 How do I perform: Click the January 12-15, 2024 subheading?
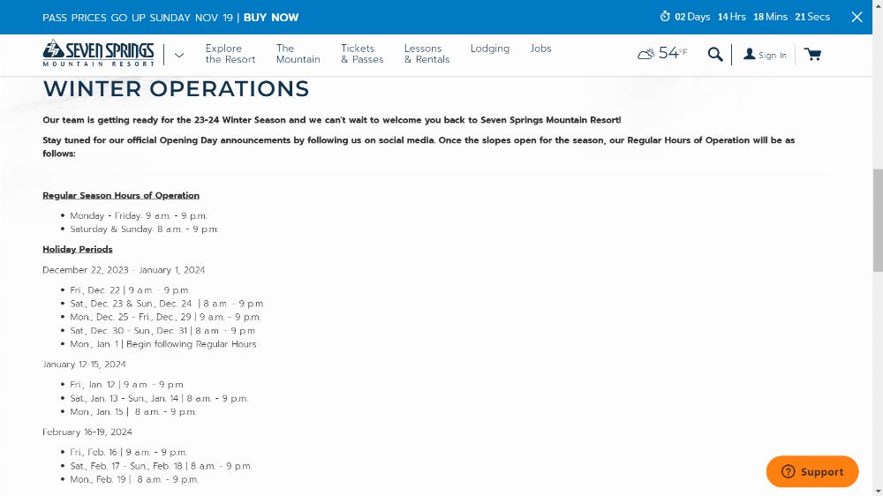click(x=85, y=364)
